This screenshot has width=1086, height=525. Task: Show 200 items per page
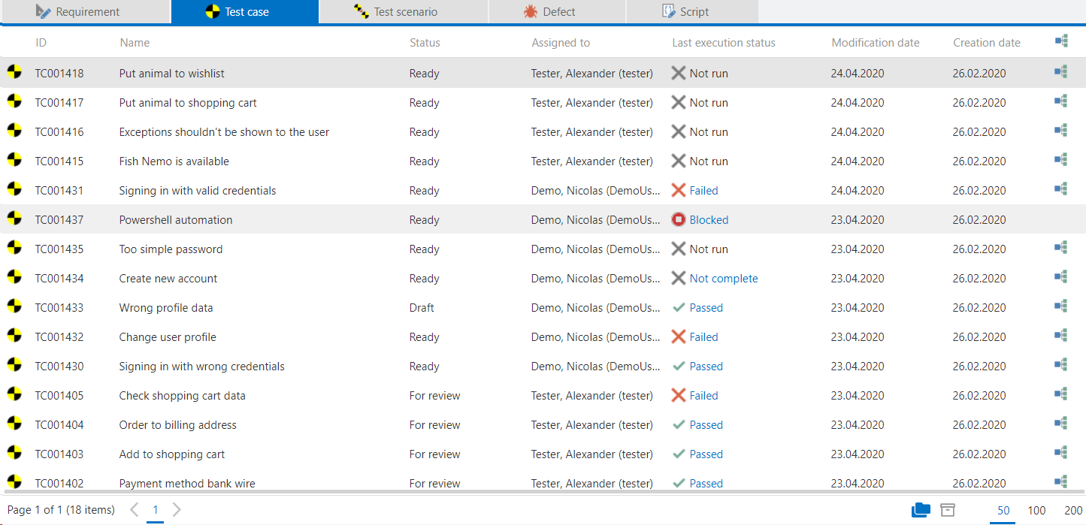tap(1073, 511)
